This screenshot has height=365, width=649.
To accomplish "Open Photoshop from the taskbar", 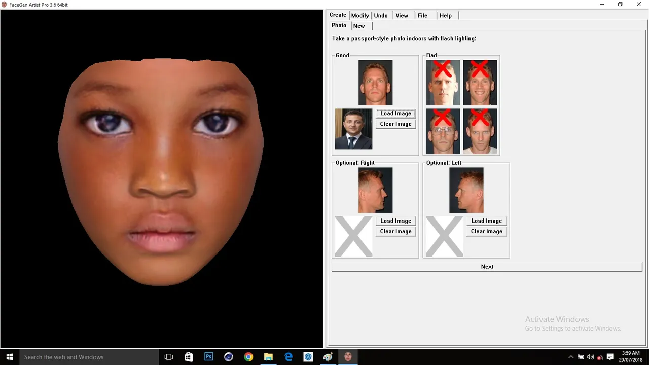I will click(x=208, y=357).
